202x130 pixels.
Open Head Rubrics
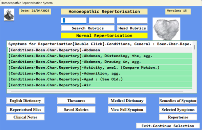pos(132,28)
